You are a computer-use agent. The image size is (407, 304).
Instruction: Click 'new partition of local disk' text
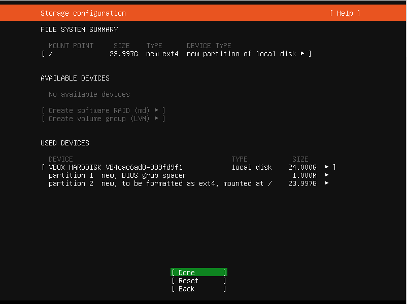[x=241, y=54]
